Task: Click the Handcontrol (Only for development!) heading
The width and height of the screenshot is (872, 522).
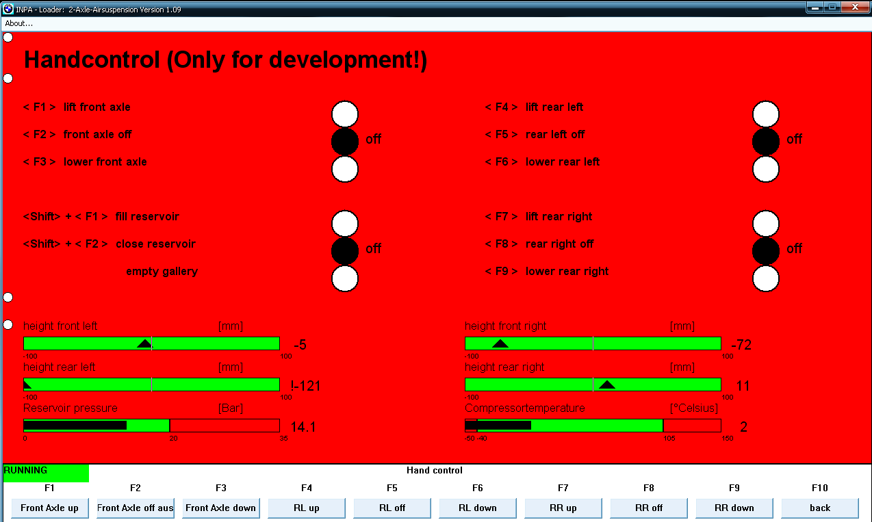Action: 226,61
